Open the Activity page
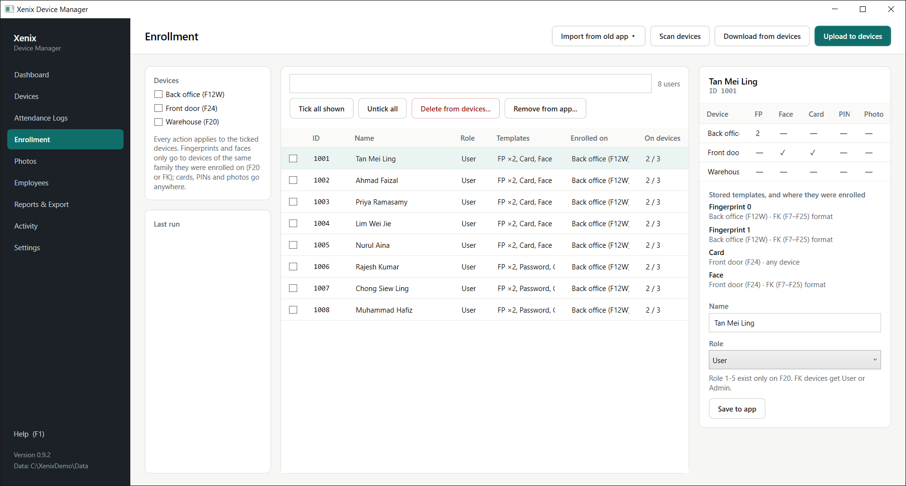The width and height of the screenshot is (906, 486). [x=65, y=226]
